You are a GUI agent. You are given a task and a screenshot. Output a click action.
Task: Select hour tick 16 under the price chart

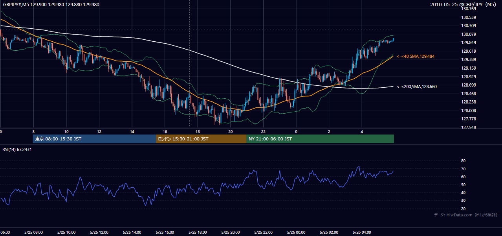click(165, 131)
